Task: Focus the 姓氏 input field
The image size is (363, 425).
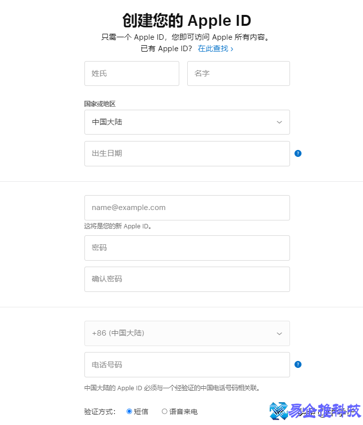Action: click(132, 73)
